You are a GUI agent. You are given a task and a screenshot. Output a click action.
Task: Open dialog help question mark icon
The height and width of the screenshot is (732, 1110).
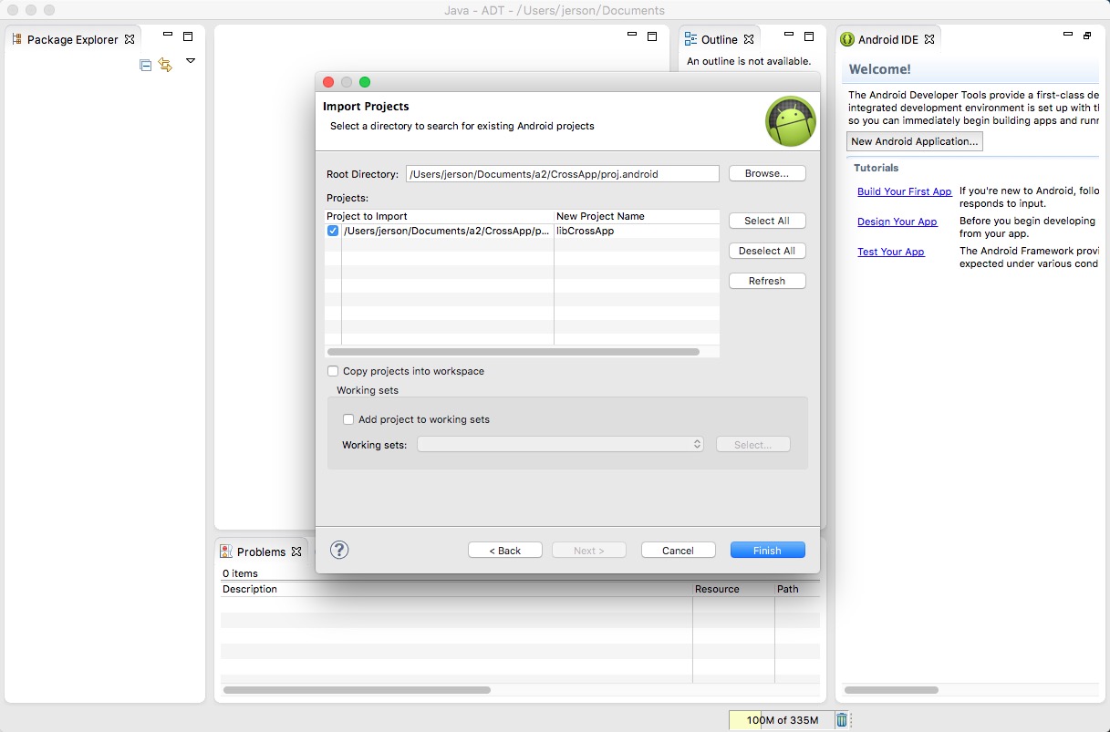[339, 550]
